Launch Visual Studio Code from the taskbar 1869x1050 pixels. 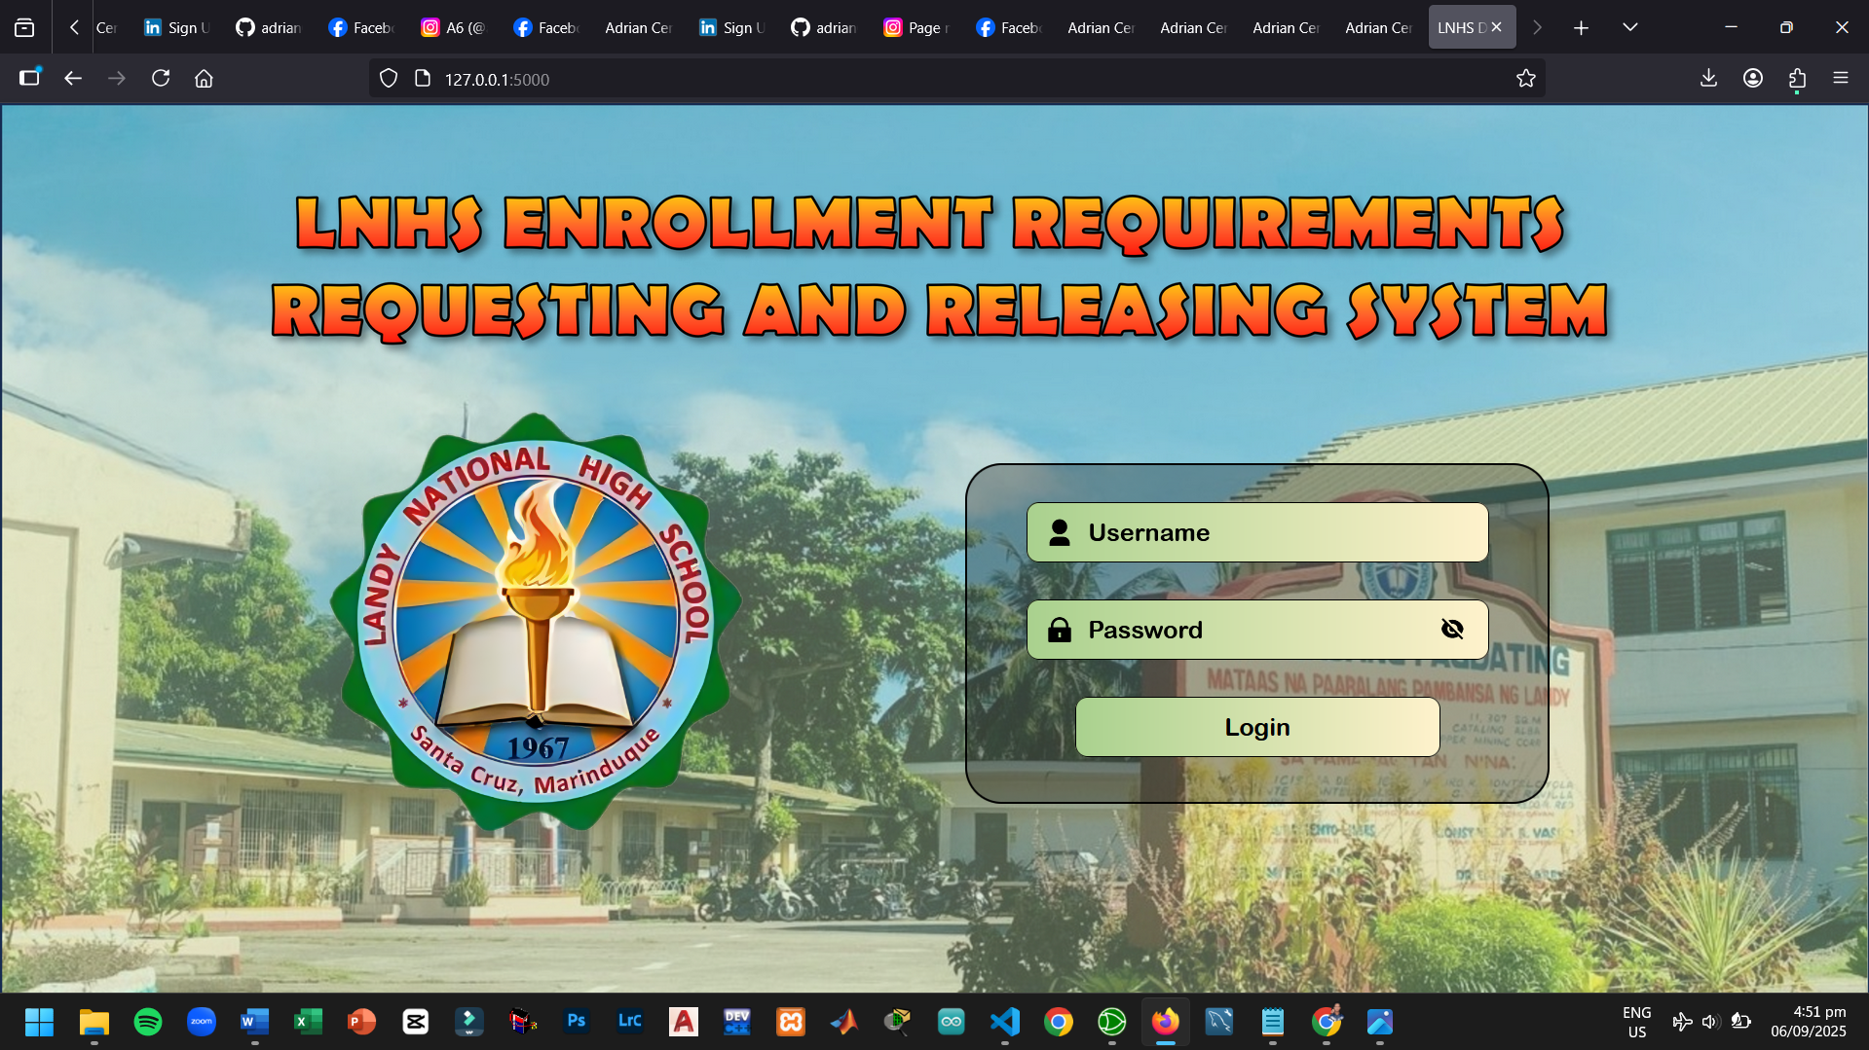pyautogui.click(x=1005, y=1022)
